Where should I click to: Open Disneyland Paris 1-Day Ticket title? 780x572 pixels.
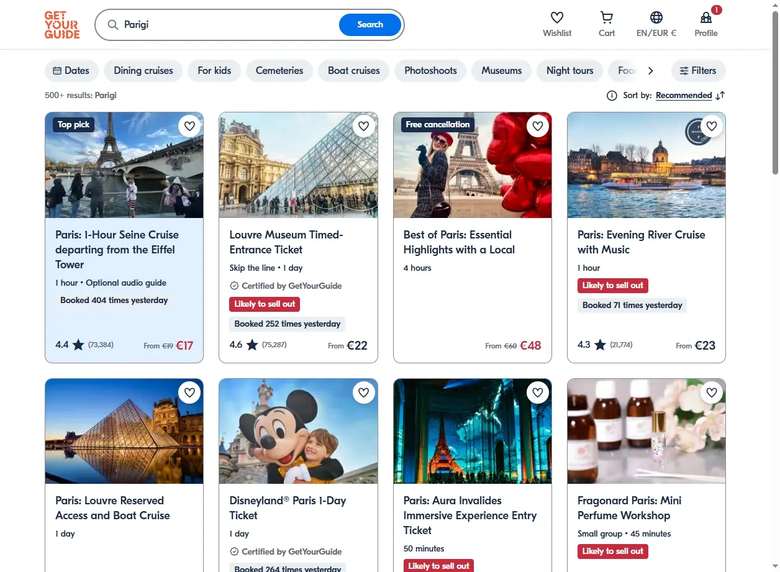tap(288, 508)
